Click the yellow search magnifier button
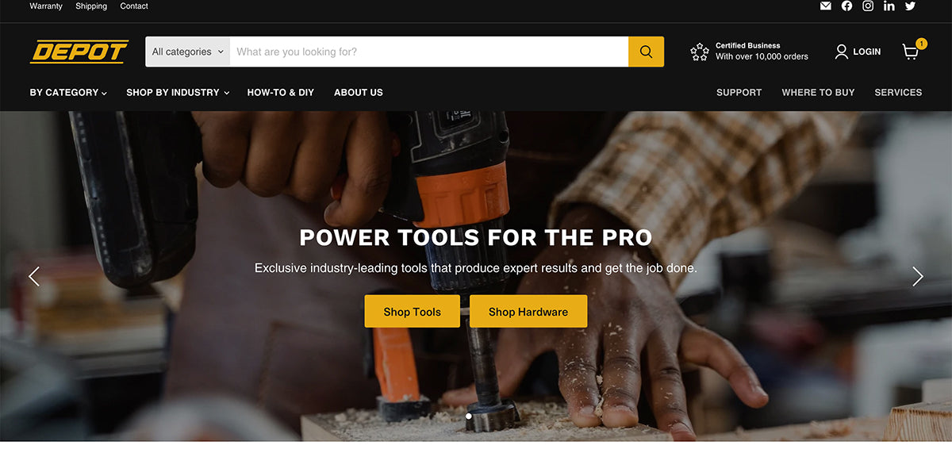The image size is (952, 476). tap(646, 52)
